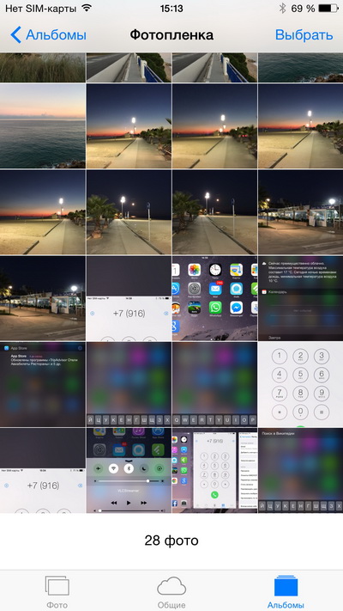Open the Фото tab
This screenshot has height=611, width=343.
pos(57,592)
